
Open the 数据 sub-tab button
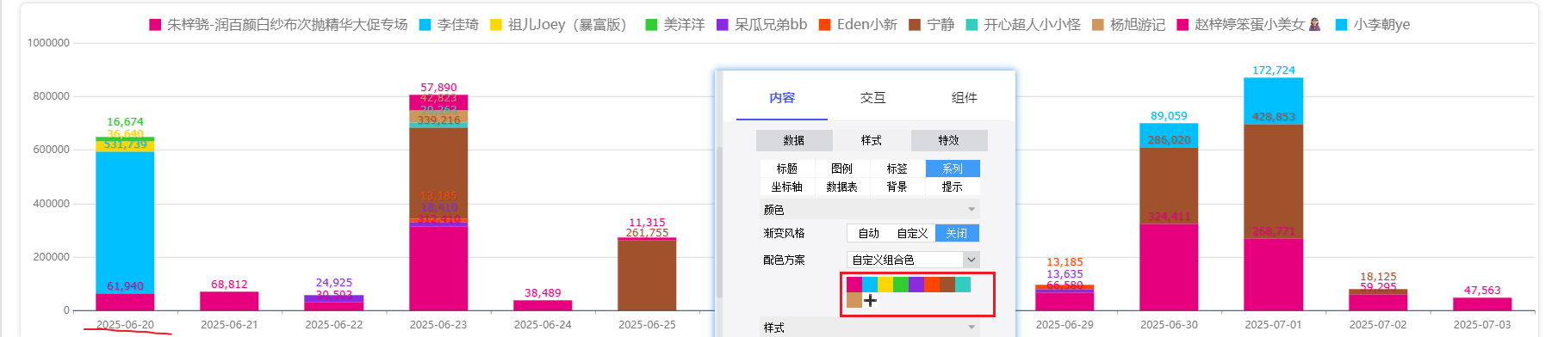(794, 140)
